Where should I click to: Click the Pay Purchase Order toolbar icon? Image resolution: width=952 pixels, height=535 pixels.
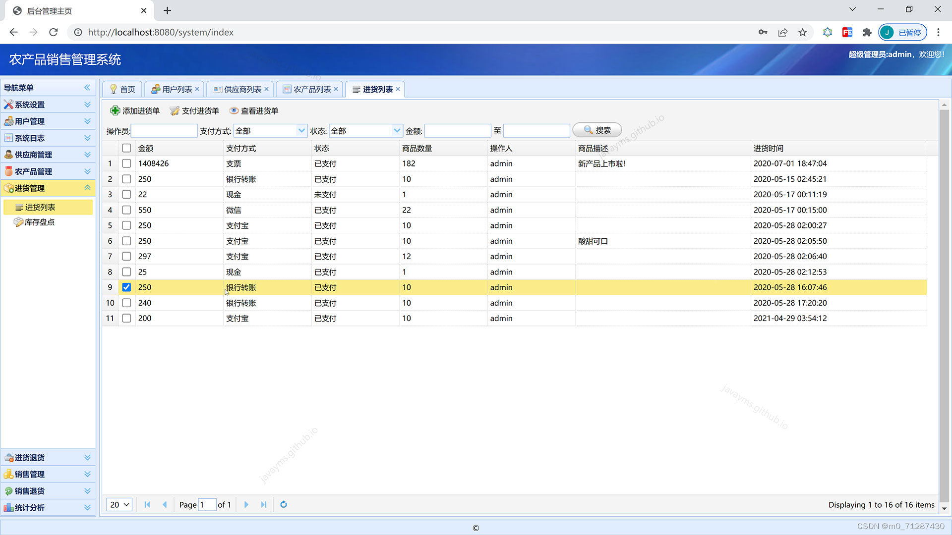point(175,111)
